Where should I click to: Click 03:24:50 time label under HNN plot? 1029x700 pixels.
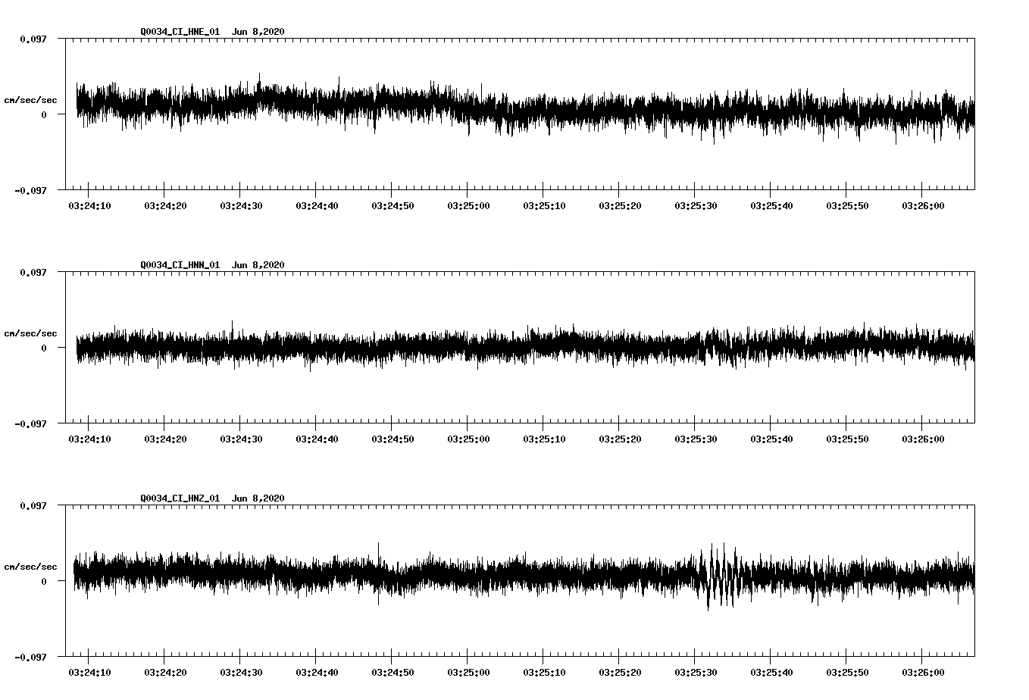click(393, 439)
